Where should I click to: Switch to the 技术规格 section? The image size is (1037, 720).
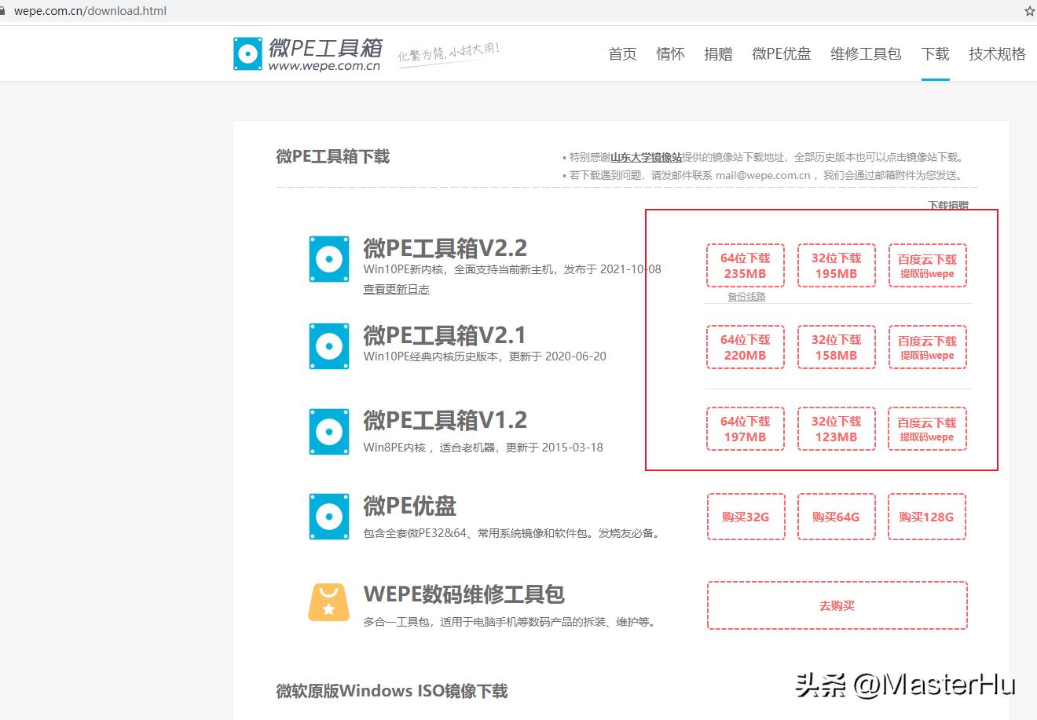click(x=996, y=53)
